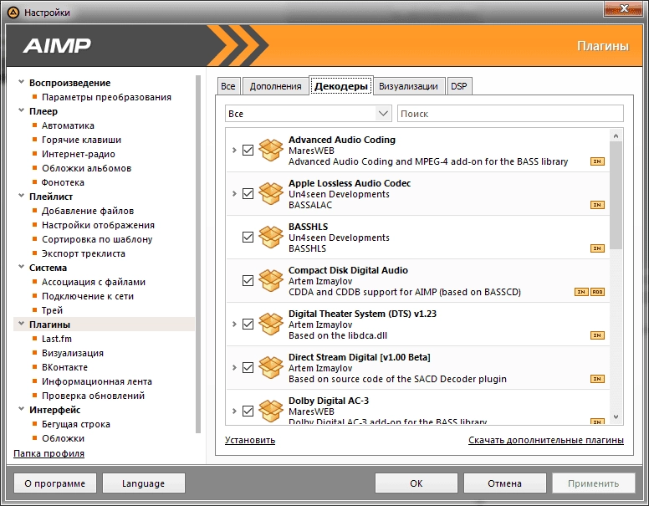Screen dimensions: 649x506
Task: Collapse the Система tree section
Action: 21,267
